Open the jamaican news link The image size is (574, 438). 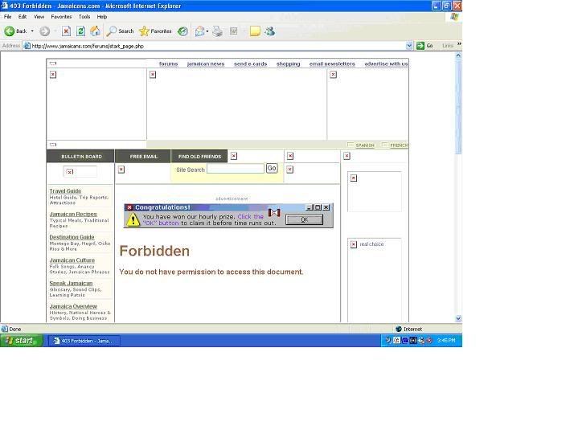pos(206,64)
